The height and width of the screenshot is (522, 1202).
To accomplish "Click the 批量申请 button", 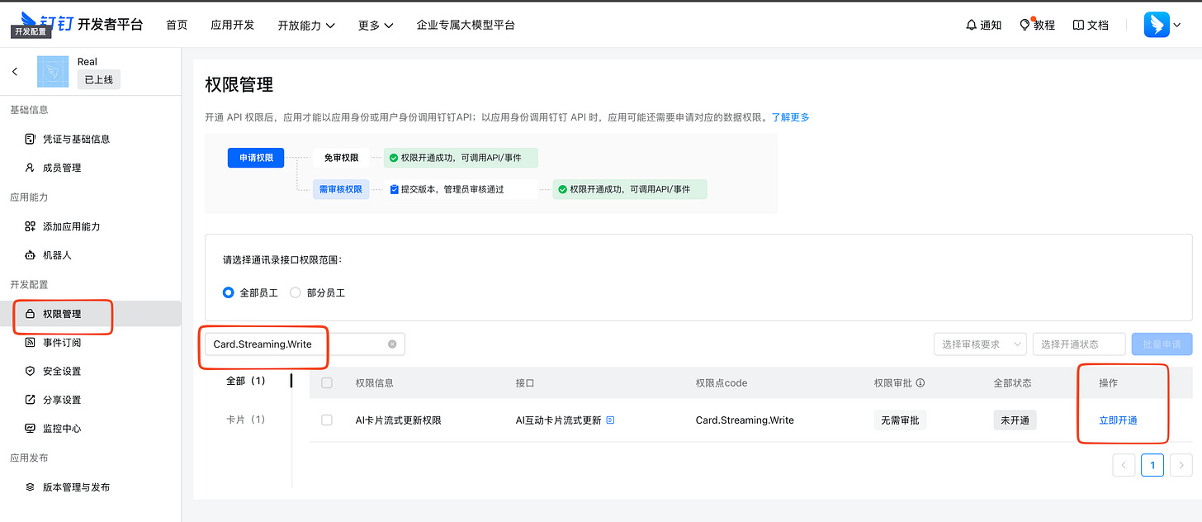I will [x=1162, y=344].
